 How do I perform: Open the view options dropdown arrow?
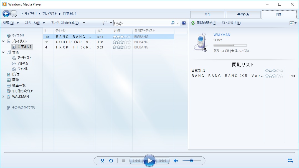tap(111, 23)
